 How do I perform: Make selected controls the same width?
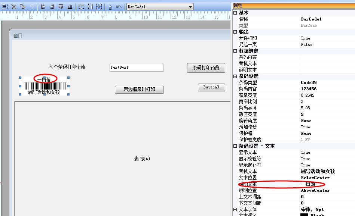point(81,7)
